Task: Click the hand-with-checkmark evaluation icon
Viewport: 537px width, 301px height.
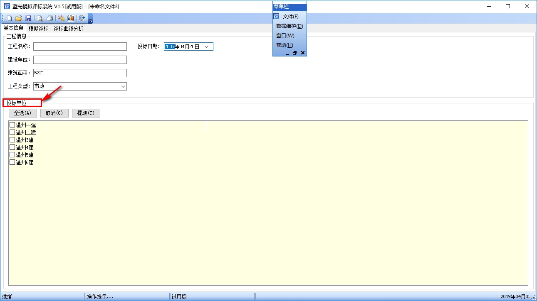Action: click(61, 18)
